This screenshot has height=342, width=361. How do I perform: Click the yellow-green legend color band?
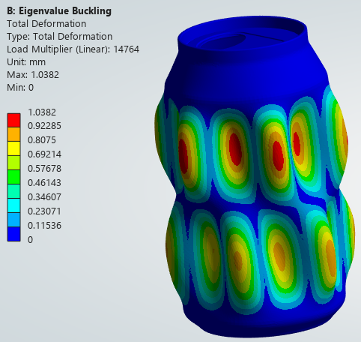pos(13,163)
